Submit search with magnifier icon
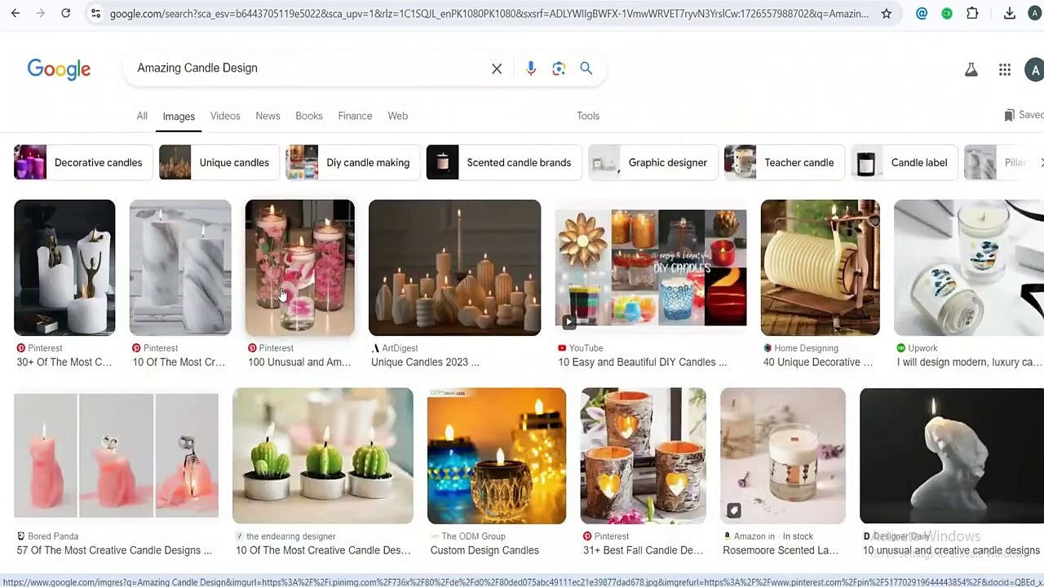This screenshot has height=587, width=1044. click(x=586, y=68)
